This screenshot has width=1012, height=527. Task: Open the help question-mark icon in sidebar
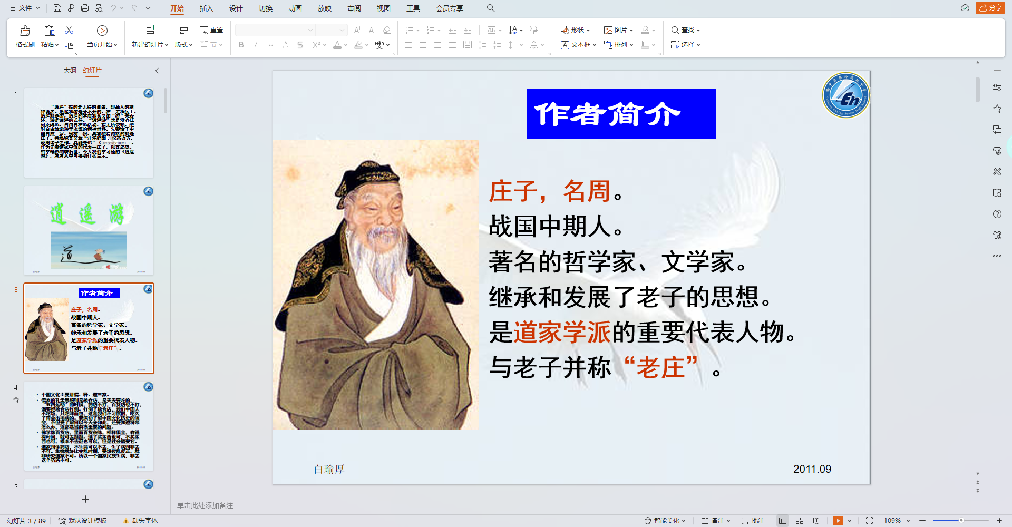click(997, 214)
